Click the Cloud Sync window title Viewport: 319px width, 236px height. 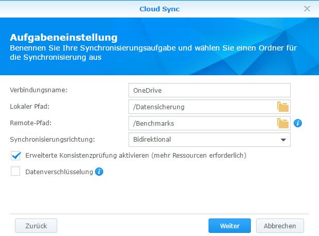(159, 9)
